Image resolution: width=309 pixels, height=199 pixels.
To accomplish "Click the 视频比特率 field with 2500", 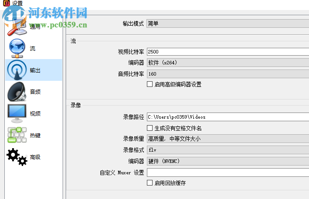I will coord(228,52).
